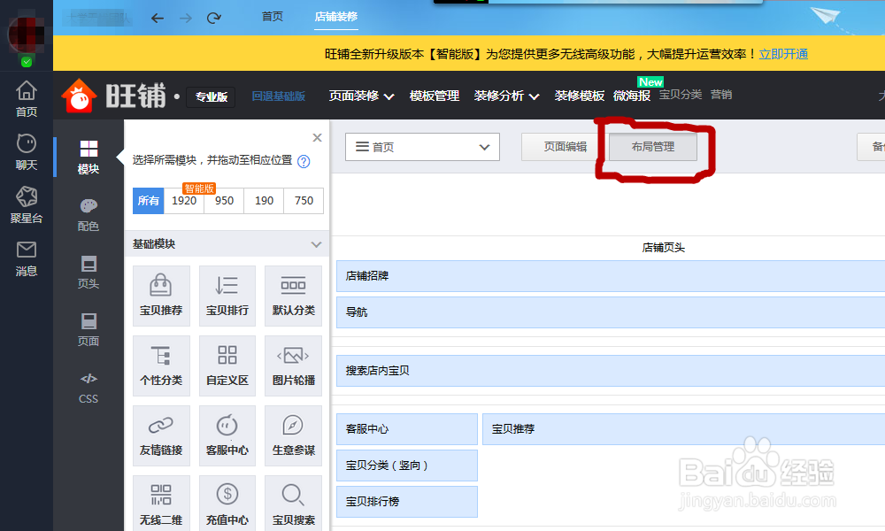Select the 店铺招牌 layout block
The image size is (885, 531).
coord(609,276)
